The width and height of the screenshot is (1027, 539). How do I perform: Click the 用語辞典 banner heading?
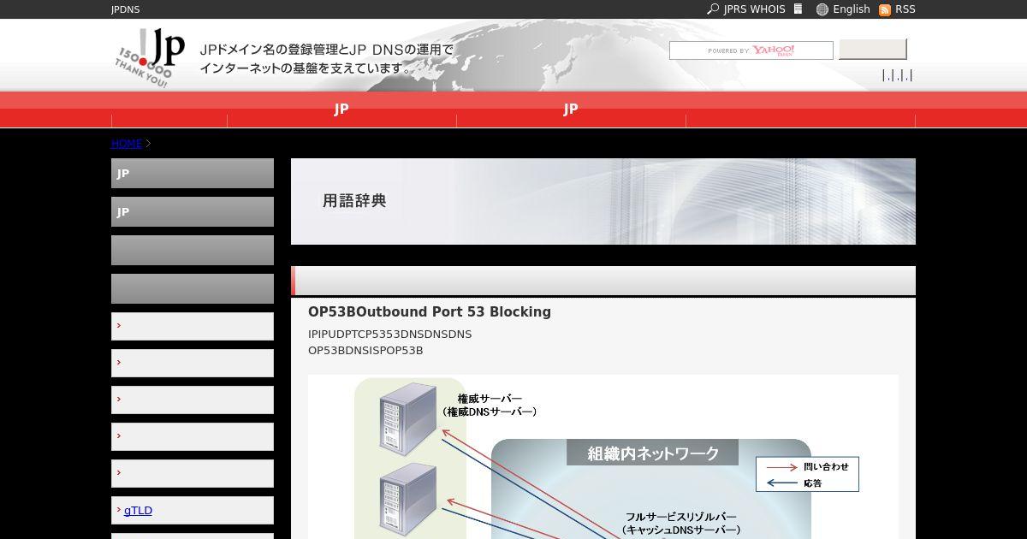(354, 201)
